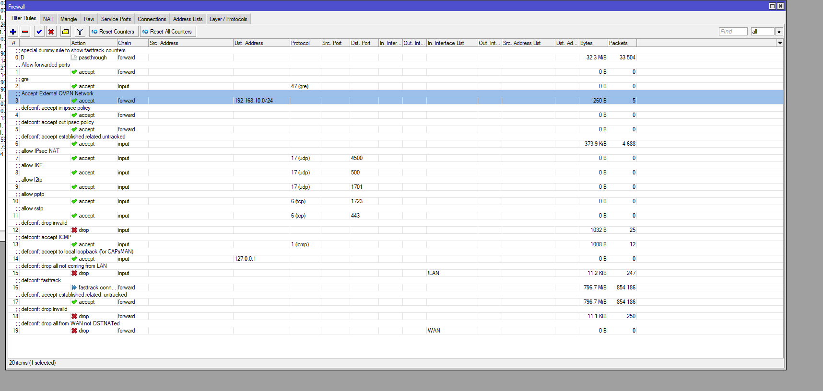Click the fasttrack arrow icon in rule 16
The width and height of the screenshot is (823, 391).
(x=74, y=287)
